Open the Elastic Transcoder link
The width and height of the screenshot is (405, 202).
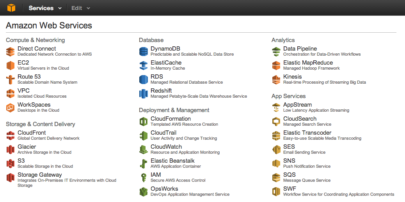(x=307, y=133)
